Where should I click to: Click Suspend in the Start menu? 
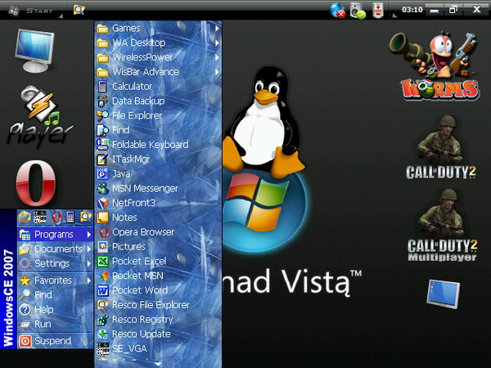tap(56, 341)
